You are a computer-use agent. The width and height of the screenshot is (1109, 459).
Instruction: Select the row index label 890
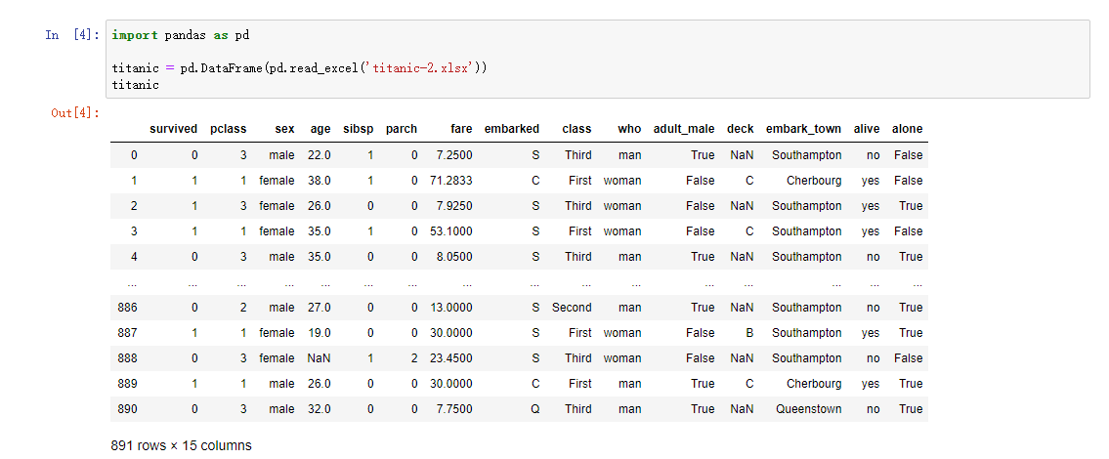(127, 409)
